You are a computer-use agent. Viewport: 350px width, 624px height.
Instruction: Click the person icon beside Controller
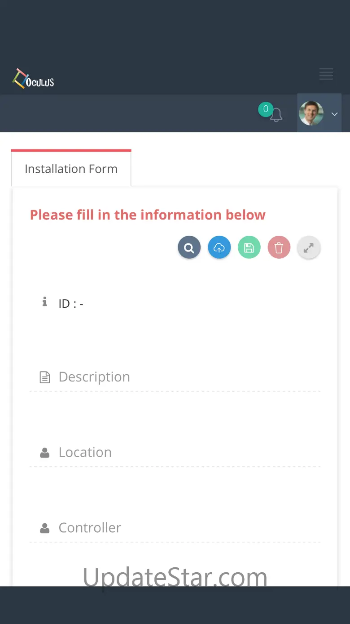click(45, 528)
